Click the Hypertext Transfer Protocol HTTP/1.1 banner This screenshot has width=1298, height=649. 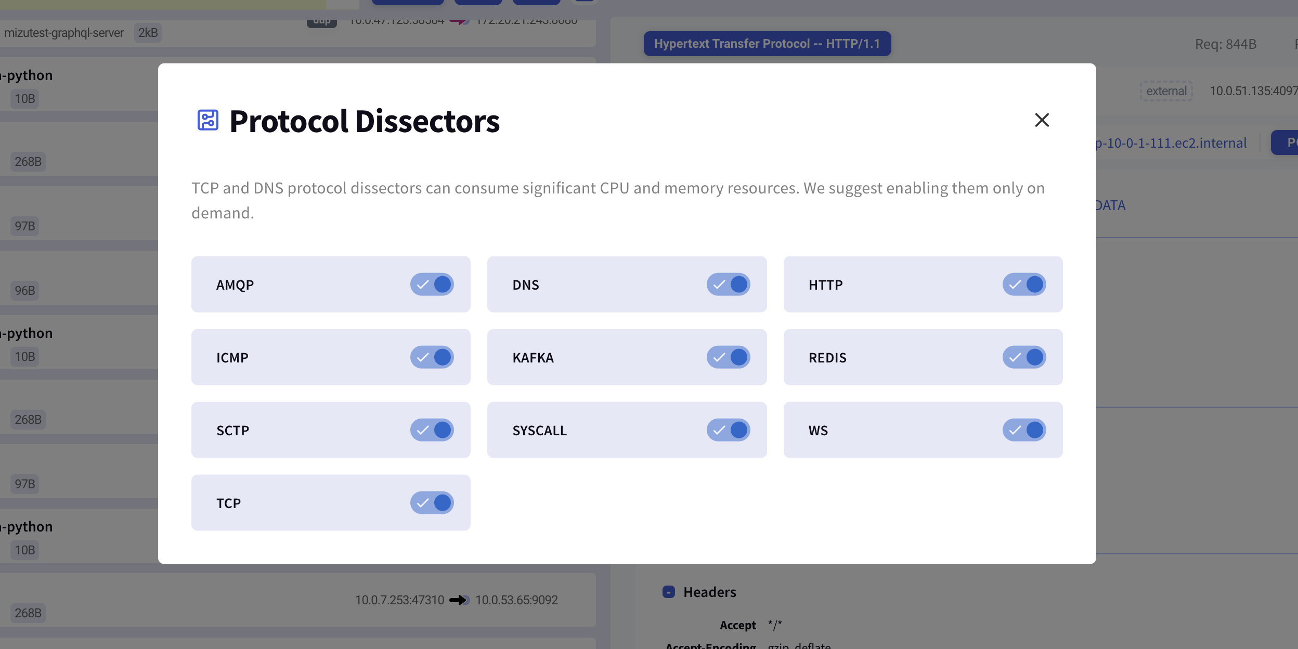[767, 43]
